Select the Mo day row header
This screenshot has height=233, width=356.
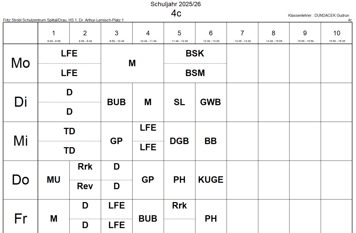21,63
